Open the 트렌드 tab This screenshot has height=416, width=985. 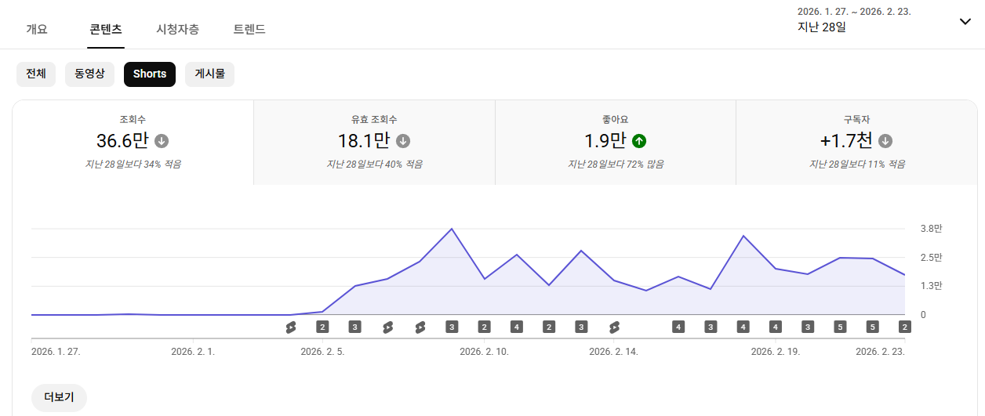(x=249, y=29)
